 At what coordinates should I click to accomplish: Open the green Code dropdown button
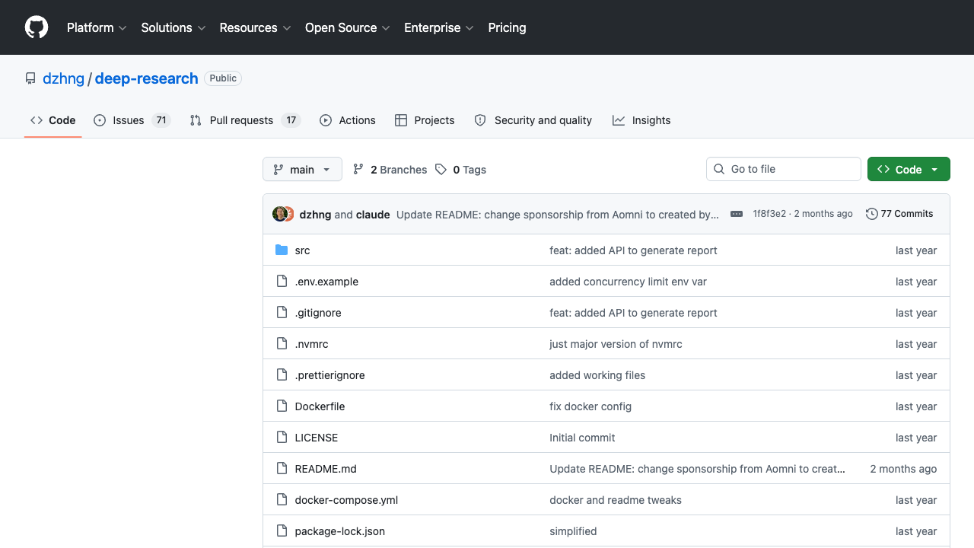click(x=909, y=170)
